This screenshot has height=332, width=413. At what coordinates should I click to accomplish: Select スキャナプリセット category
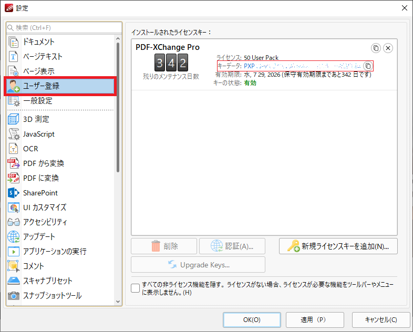60,281
